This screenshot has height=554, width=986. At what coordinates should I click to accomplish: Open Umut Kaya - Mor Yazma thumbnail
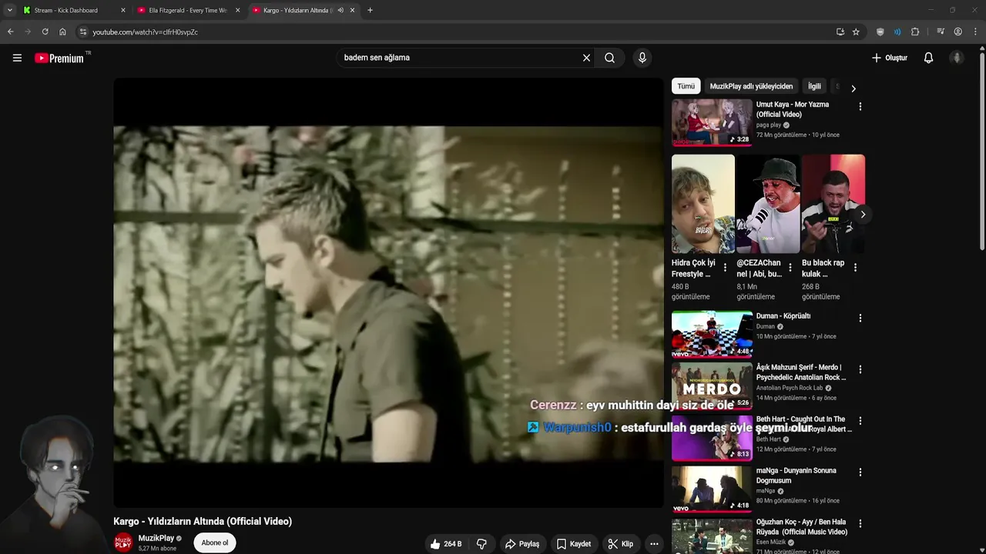coord(712,122)
